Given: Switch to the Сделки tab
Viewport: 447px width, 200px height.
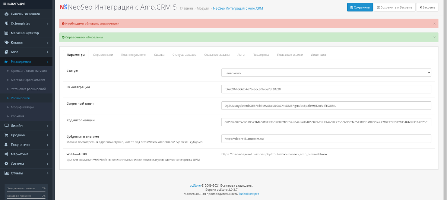Looking at the screenshot, I should point(159,55).
